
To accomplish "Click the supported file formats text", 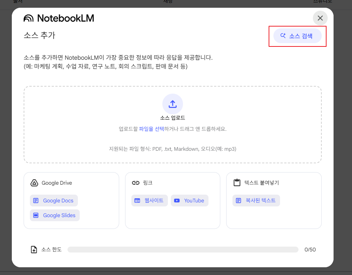I will point(173,149).
